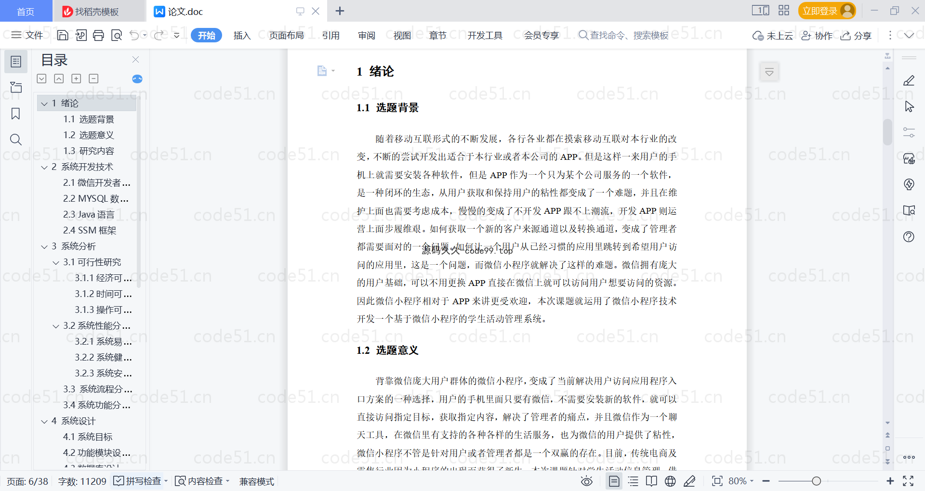Switch to outline view icon in status bar
925x491 pixels.
[633, 481]
